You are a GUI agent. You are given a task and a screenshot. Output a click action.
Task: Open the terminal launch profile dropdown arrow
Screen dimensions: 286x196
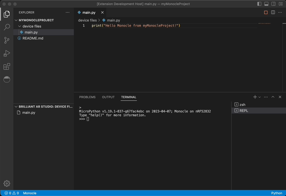[x=260, y=97]
